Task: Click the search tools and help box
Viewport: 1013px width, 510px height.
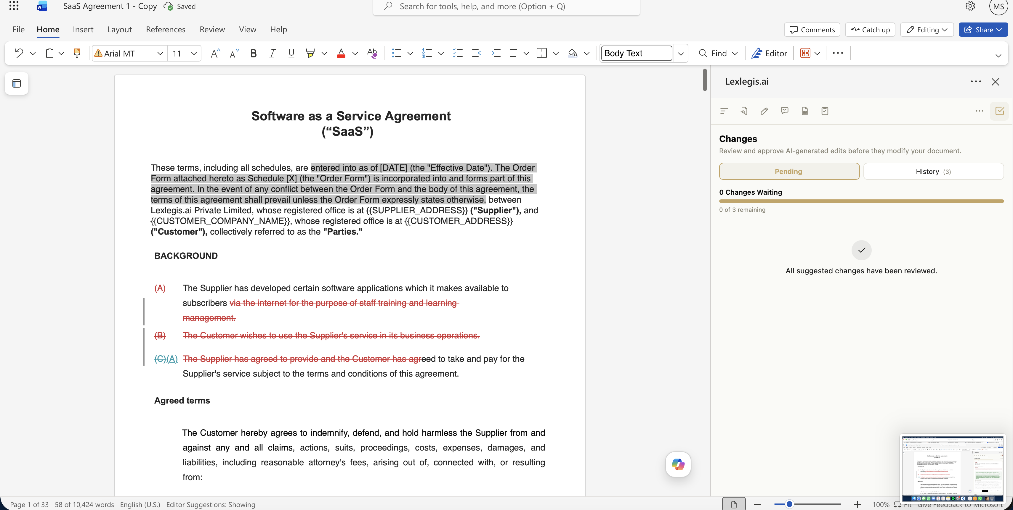Action: (x=506, y=7)
